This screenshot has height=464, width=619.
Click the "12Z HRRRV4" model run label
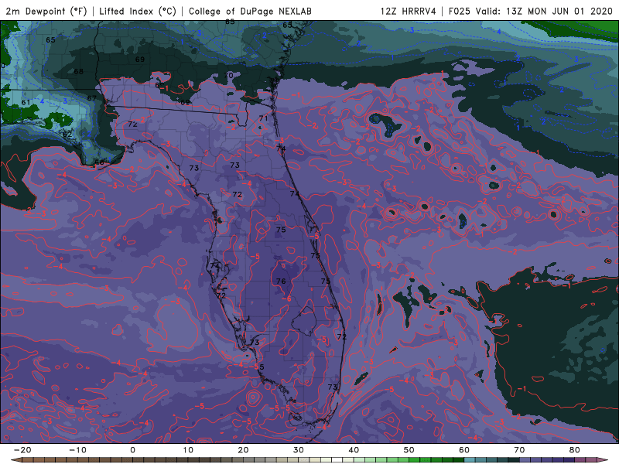click(x=409, y=12)
